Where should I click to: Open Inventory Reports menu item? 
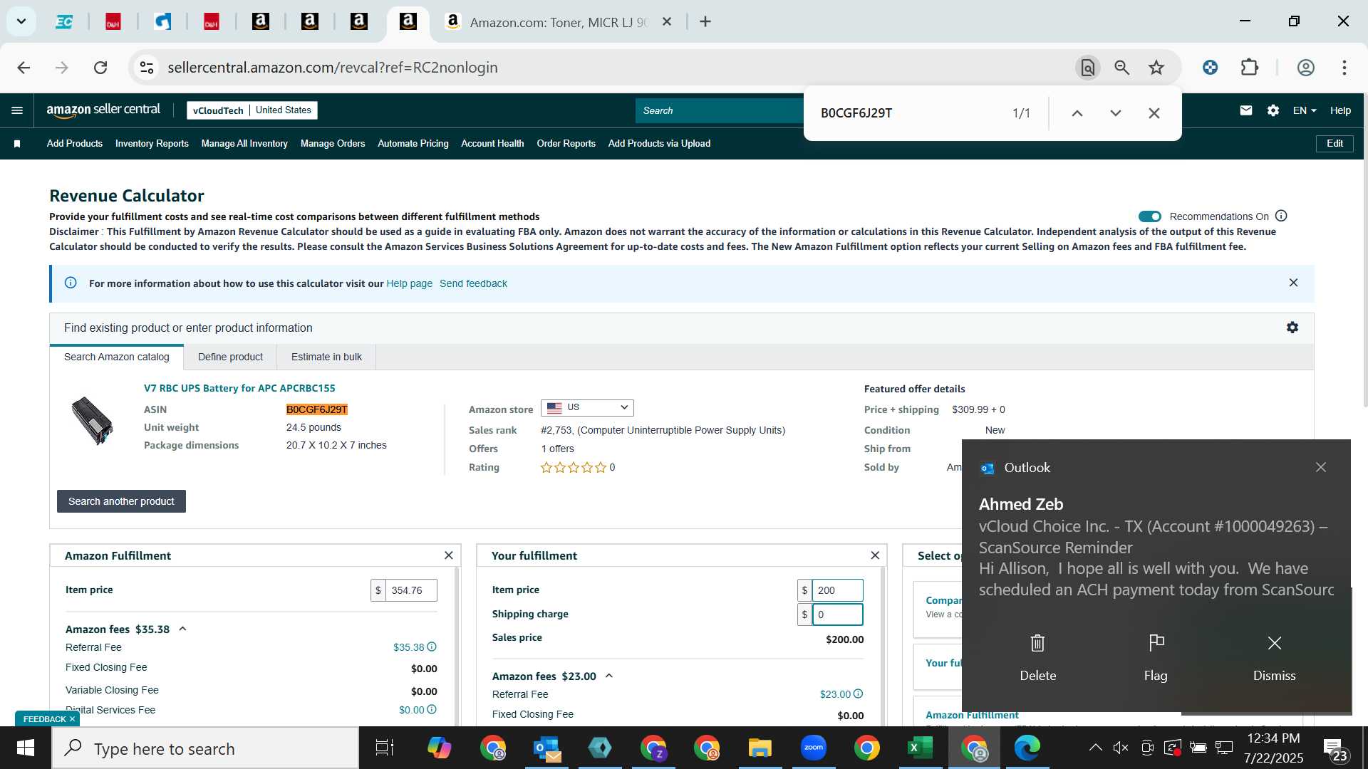[x=152, y=144]
